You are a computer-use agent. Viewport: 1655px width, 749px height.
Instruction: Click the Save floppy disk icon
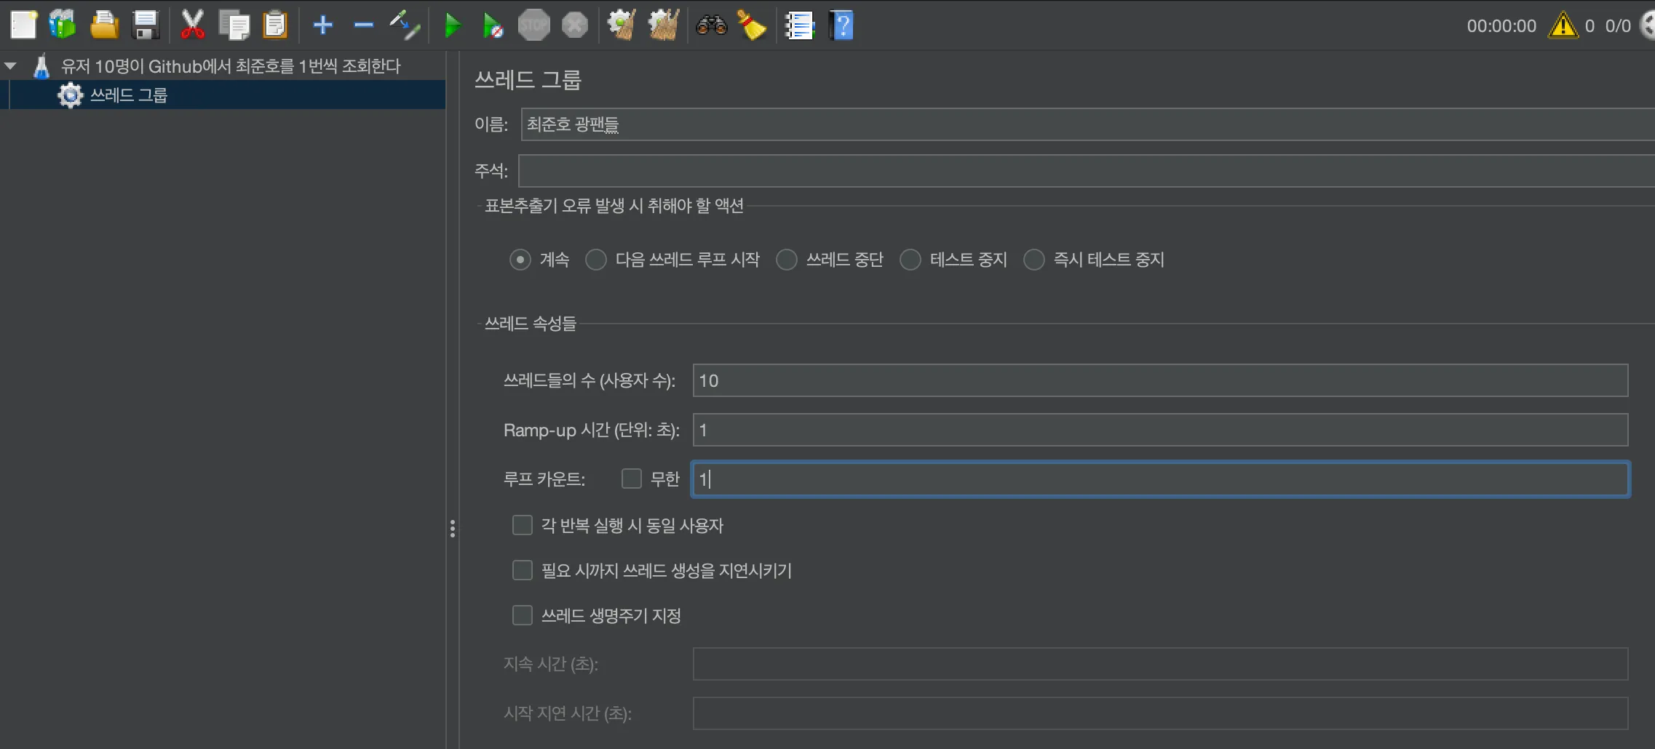tap(146, 25)
